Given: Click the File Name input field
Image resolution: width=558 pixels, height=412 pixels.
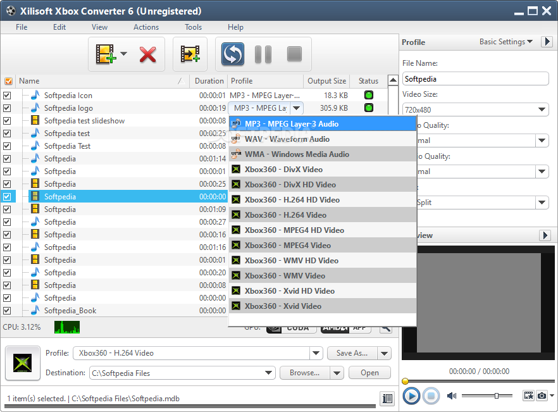Looking at the screenshot, I should click(476, 78).
